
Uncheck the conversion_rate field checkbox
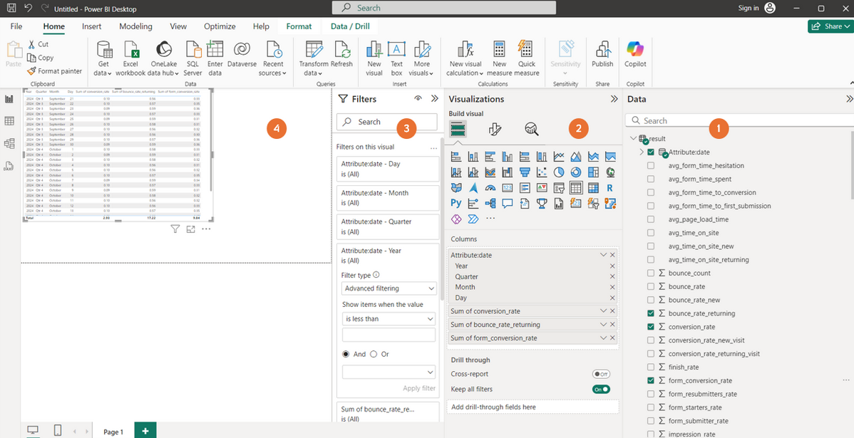tap(651, 327)
